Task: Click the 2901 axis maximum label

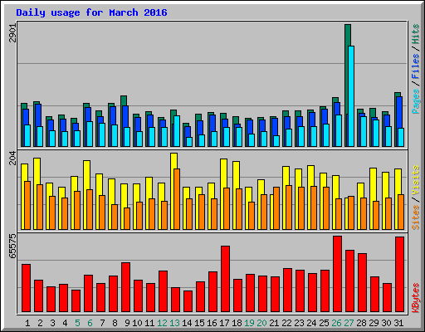Action: coord(12,32)
